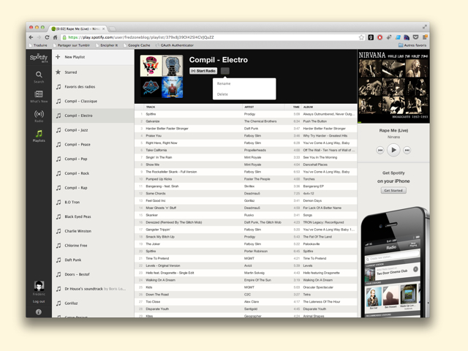468x351 pixels.
Task: Skip to previous track
Action: [380, 150]
